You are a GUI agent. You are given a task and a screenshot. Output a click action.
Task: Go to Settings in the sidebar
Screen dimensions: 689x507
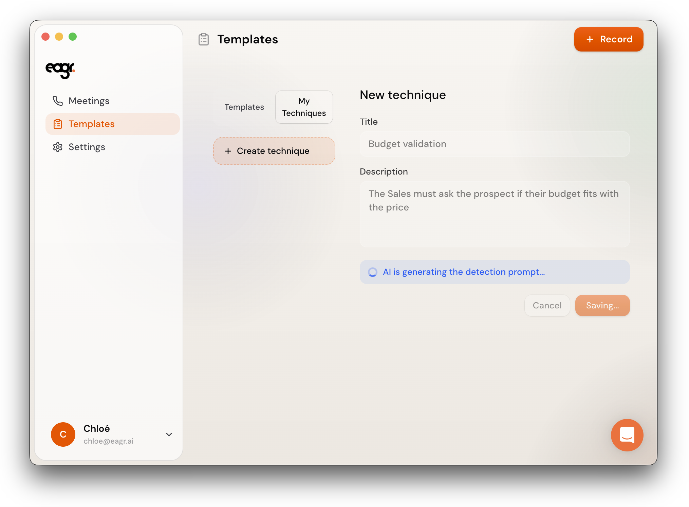87,147
